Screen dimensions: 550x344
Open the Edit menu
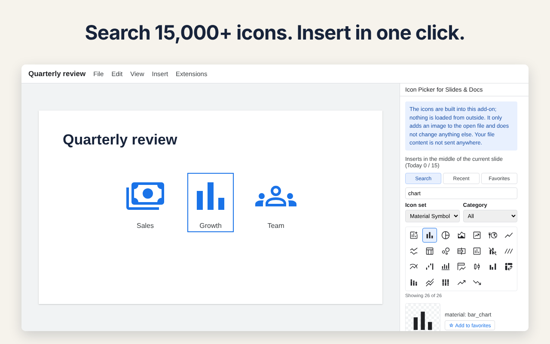117,74
